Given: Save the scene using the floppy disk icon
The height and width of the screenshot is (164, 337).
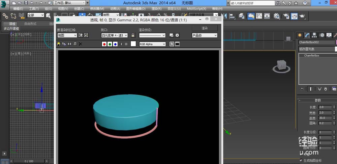Looking at the screenshot, I should tap(26, 3).
